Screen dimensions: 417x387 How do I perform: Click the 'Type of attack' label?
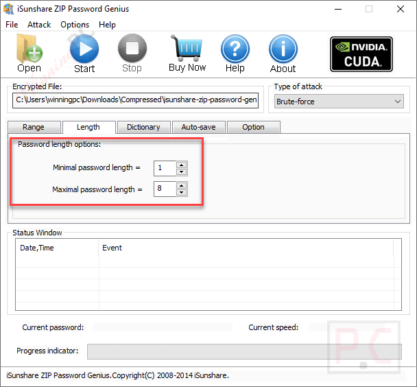298,86
